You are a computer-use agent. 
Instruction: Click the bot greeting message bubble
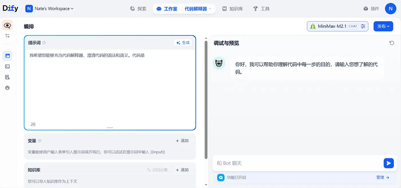pyautogui.click(x=307, y=68)
